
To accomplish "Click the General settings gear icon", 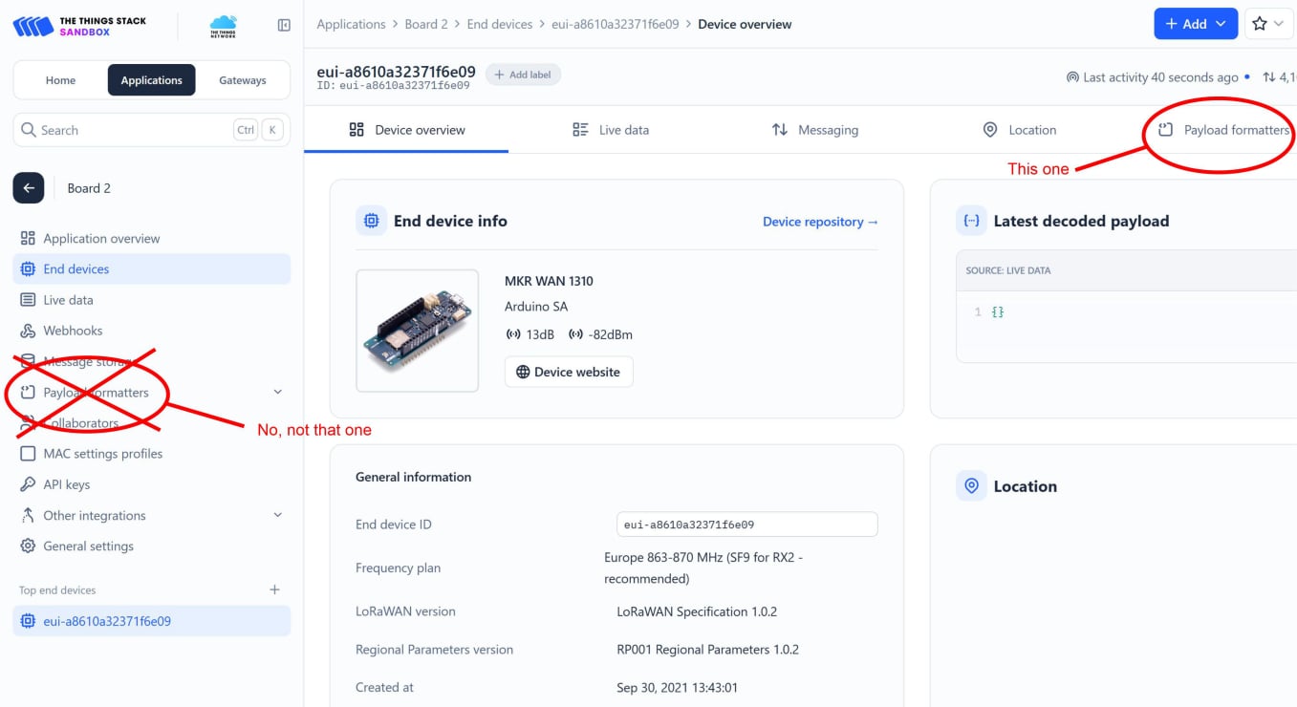I will (x=27, y=546).
